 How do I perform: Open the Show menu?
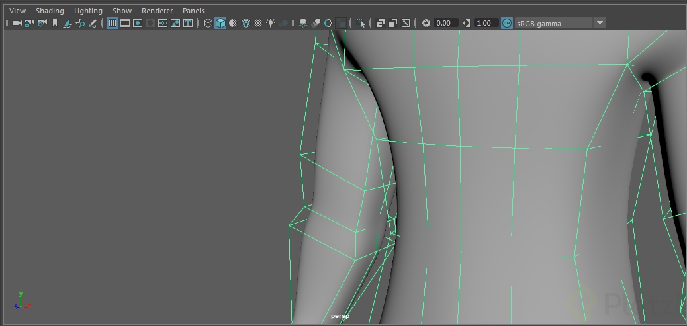click(122, 11)
